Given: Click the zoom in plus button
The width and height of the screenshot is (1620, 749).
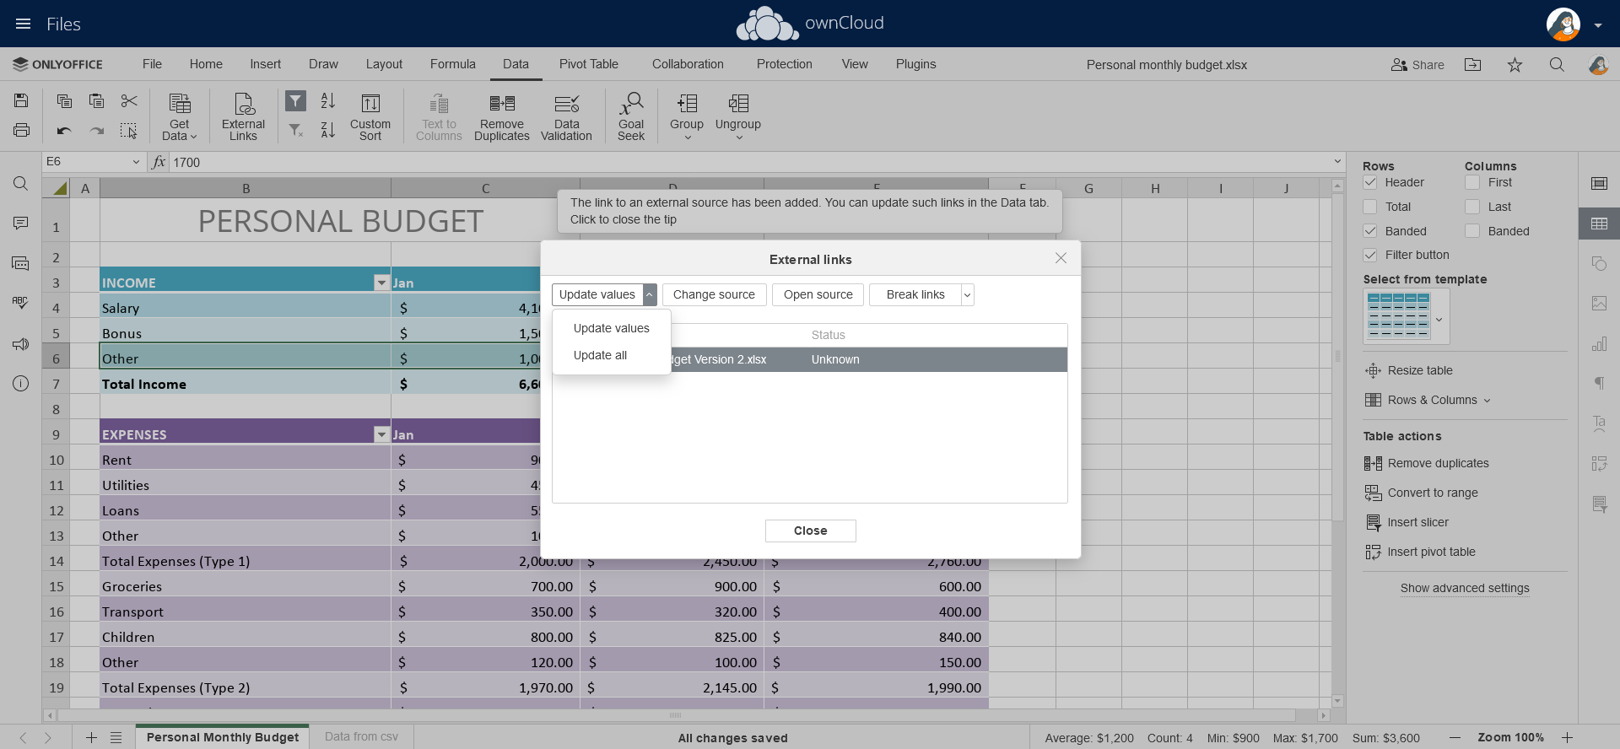Looking at the screenshot, I should (x=1567, y=737).
